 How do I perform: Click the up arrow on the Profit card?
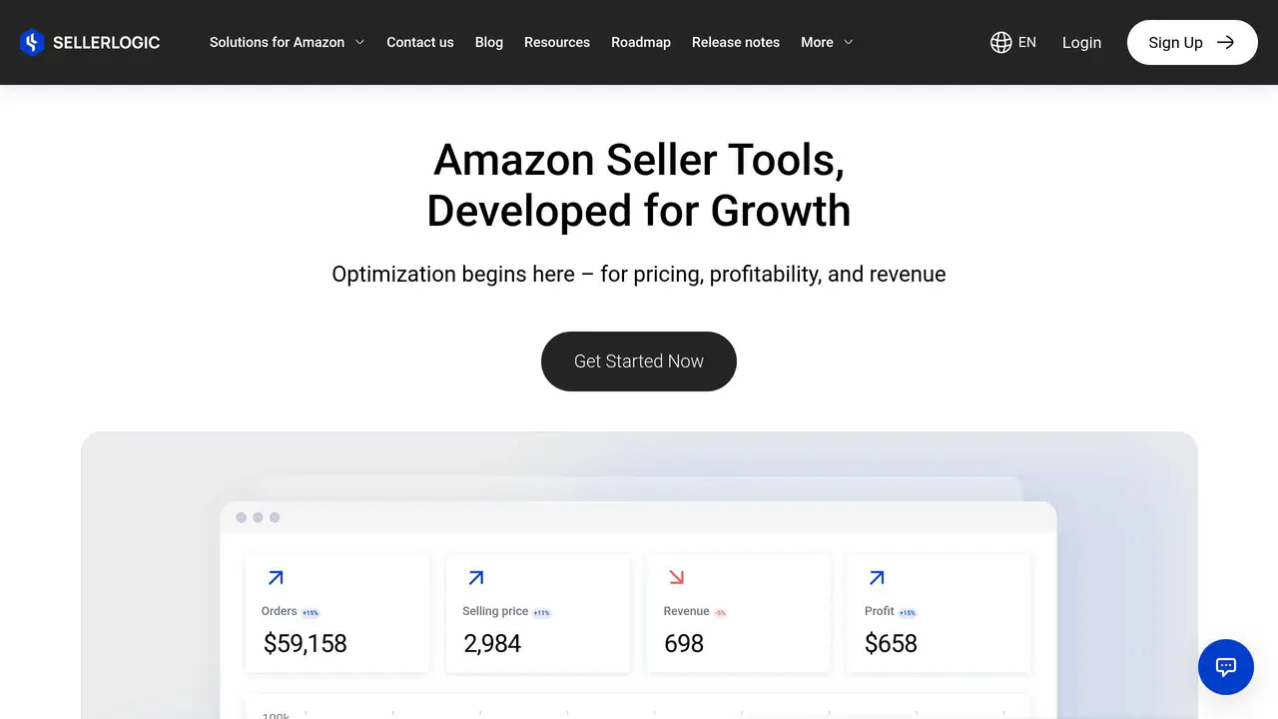click(x=877, y=577)
